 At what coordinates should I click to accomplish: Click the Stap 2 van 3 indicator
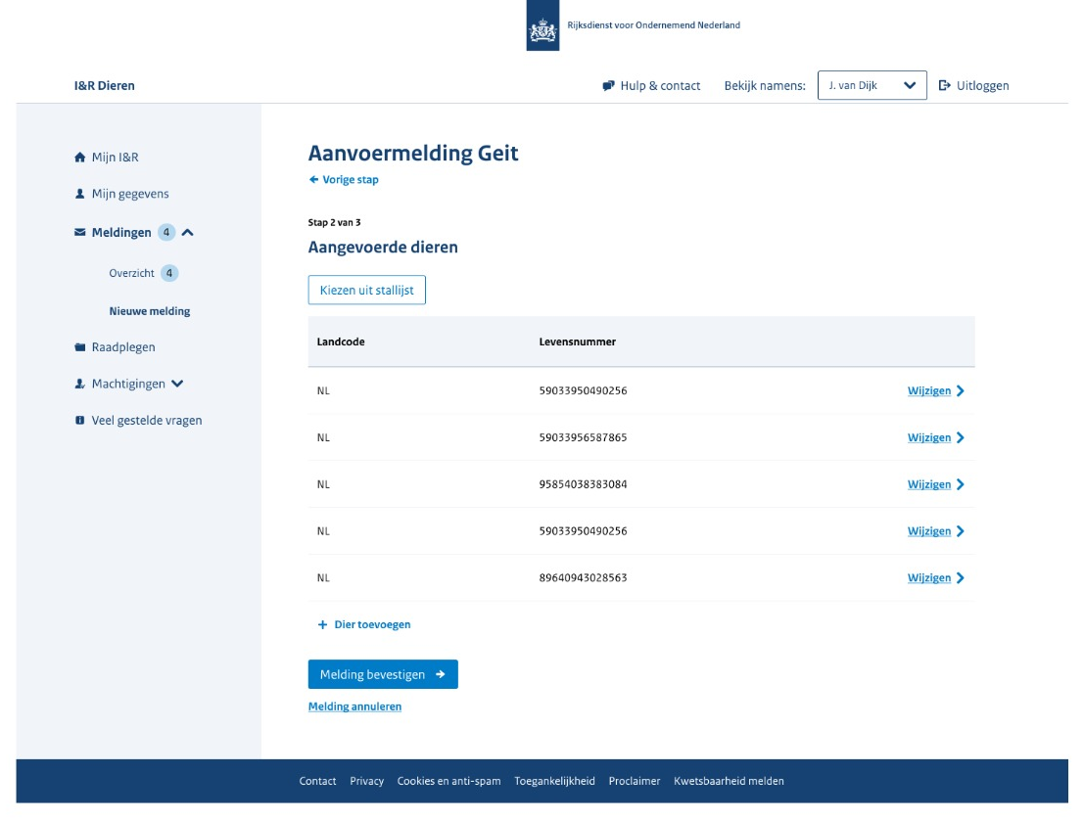pyautogui.click(x=335, y=222)
